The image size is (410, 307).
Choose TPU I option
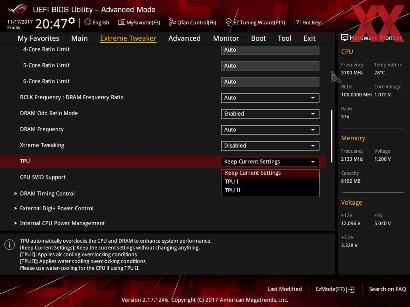click(x=270, y=181)
